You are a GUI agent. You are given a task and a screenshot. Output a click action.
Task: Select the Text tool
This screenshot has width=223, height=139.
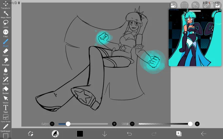[x=6, y=109]
